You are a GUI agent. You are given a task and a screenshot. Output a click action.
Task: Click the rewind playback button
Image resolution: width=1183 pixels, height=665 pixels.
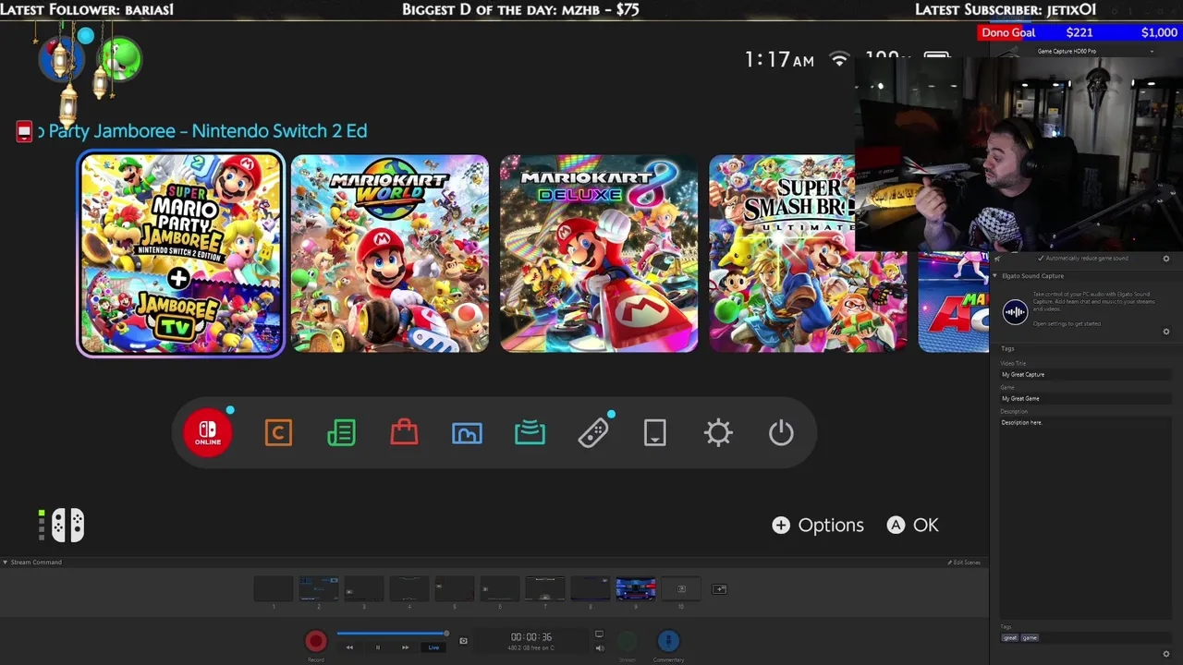(349, 647)
